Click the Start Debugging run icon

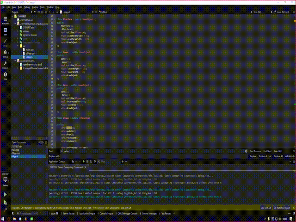(x=5, y=202)
